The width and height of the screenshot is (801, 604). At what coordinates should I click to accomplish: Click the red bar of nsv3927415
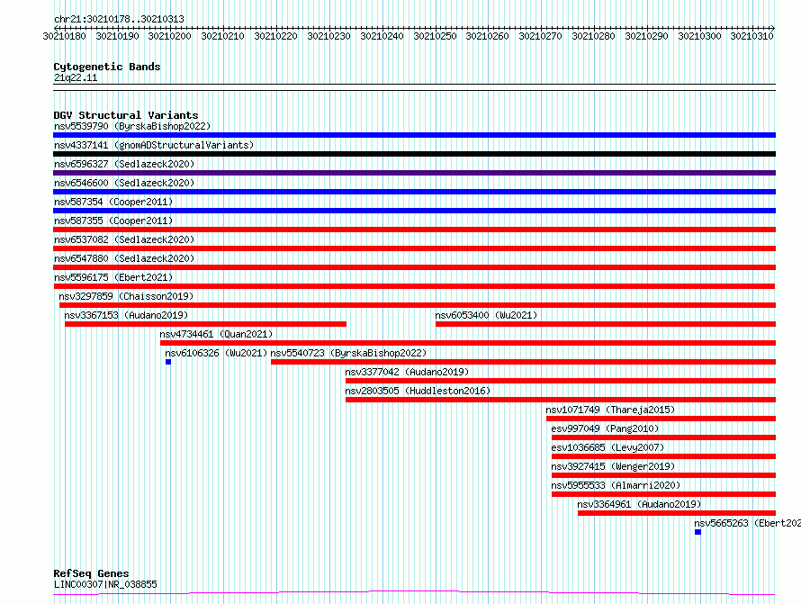point(663,475)
